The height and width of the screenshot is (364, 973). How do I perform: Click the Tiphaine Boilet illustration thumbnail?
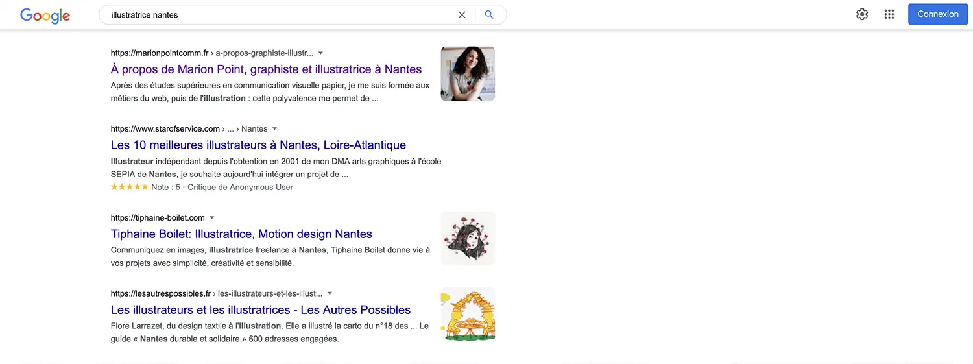468,238
